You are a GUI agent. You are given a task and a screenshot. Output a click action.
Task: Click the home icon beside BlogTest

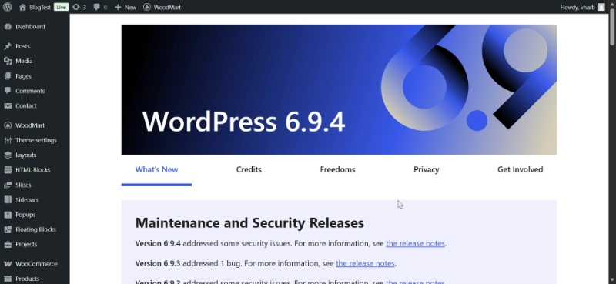pyautogui.click(x=22, y=7)
